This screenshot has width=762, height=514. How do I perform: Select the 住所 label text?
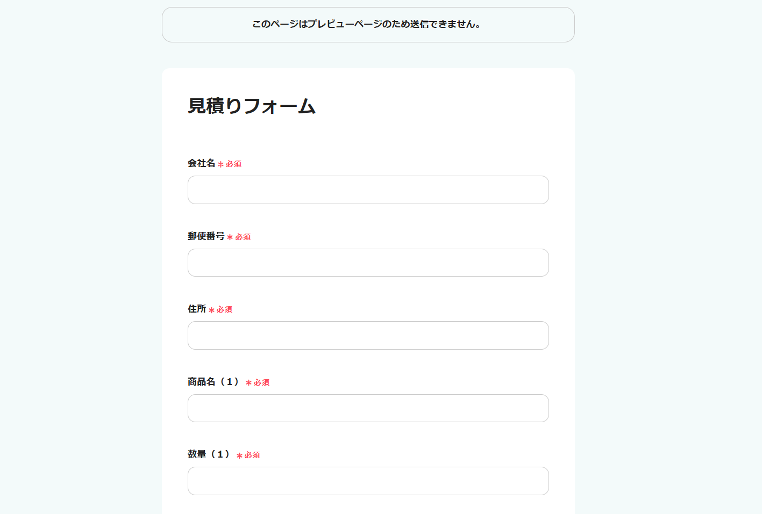tap(197, 309)
